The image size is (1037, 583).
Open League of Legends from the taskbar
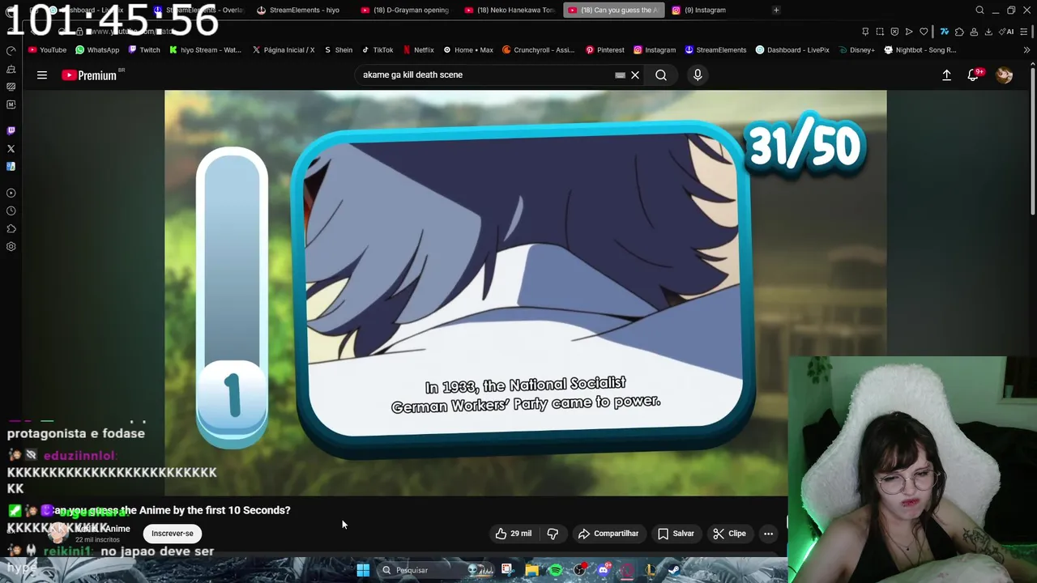coord(650,570)
